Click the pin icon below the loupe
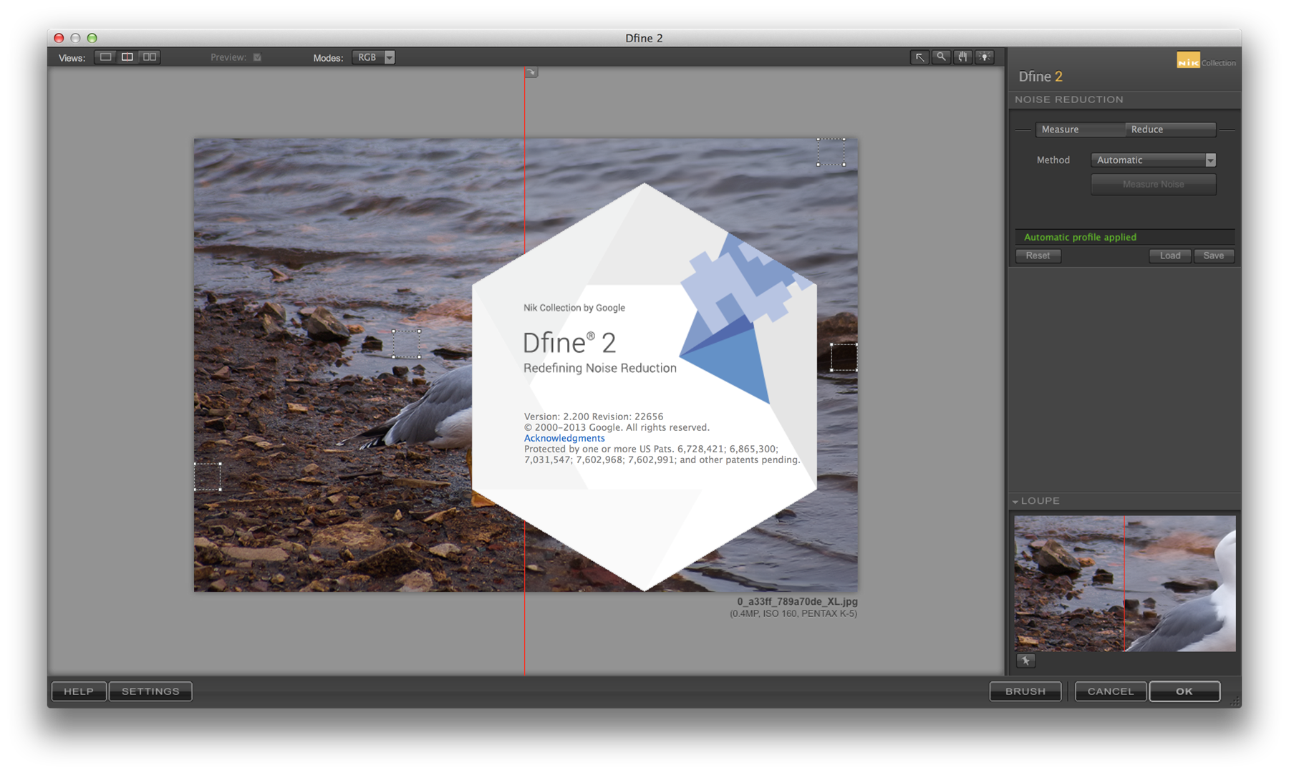This screenshot has height=773, width=1289. pos(1025,661)
